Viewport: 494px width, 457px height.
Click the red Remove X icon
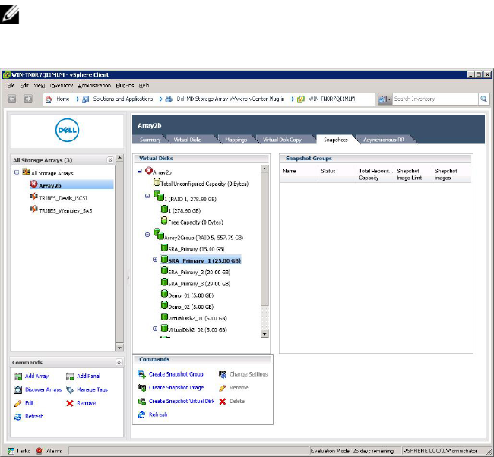tap(70, 403)
